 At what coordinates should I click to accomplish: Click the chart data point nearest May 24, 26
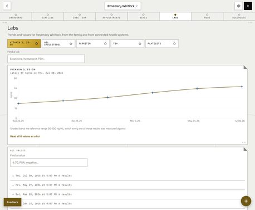point(197,89)
